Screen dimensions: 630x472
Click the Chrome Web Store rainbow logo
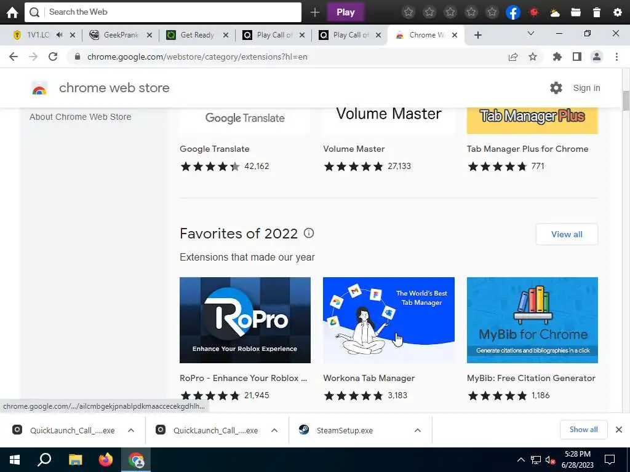coord(39,88)
